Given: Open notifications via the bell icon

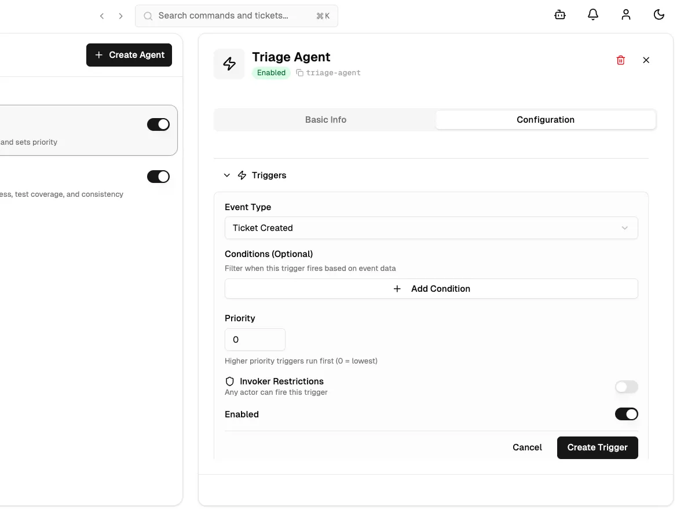Looking at the screenshot, I should [x=593, y=14].
